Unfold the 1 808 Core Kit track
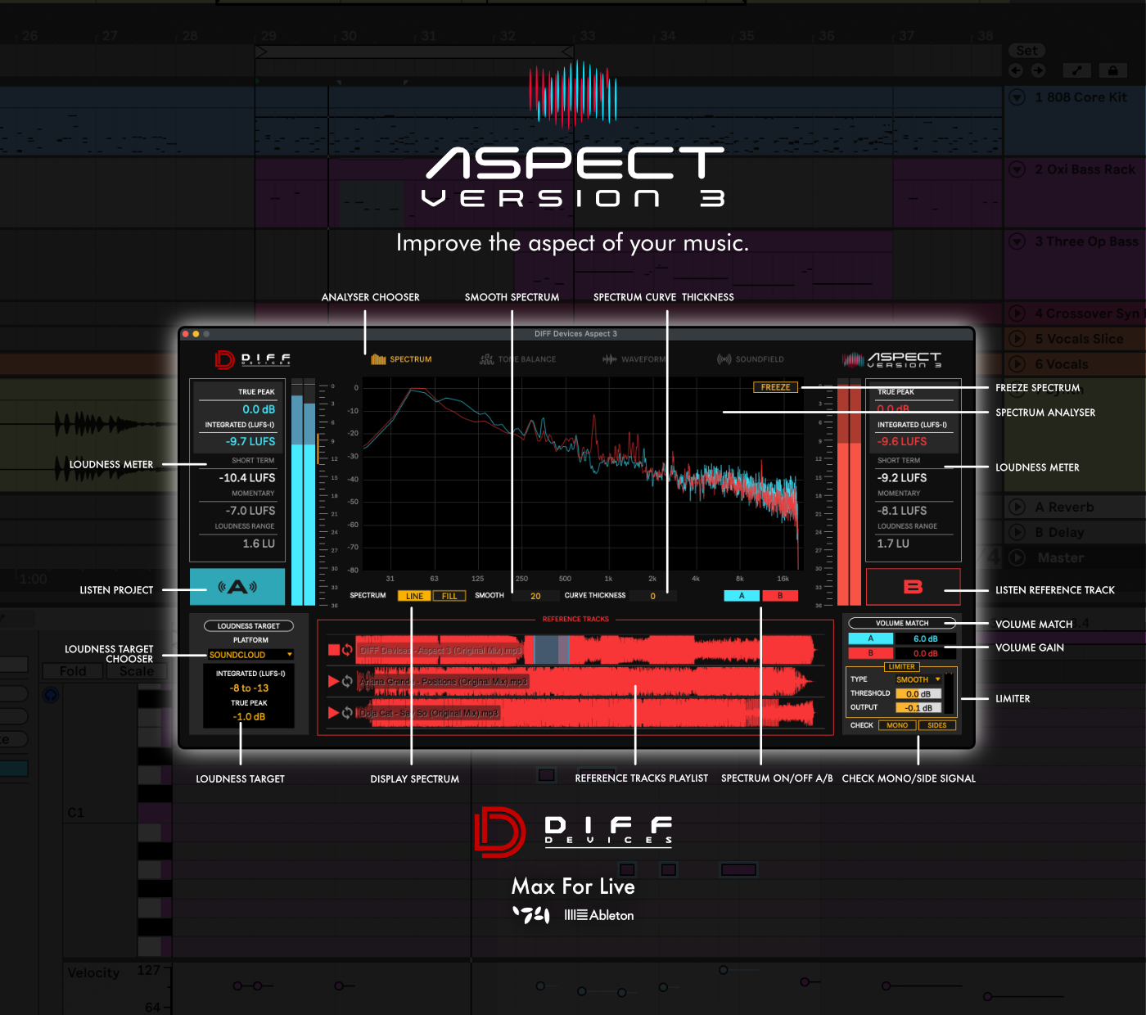This screenshot has height=1015, width=1146. pos(1017,97)
